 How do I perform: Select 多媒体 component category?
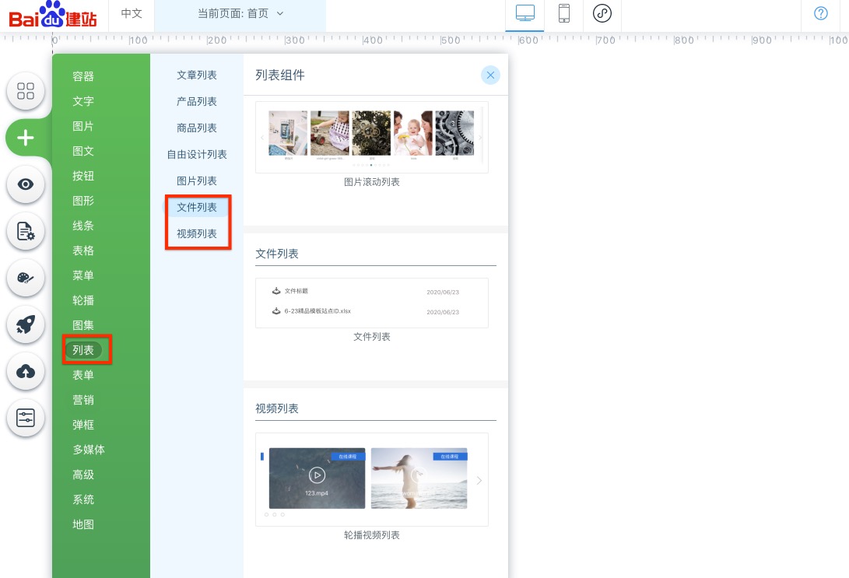tap(89, 450)
